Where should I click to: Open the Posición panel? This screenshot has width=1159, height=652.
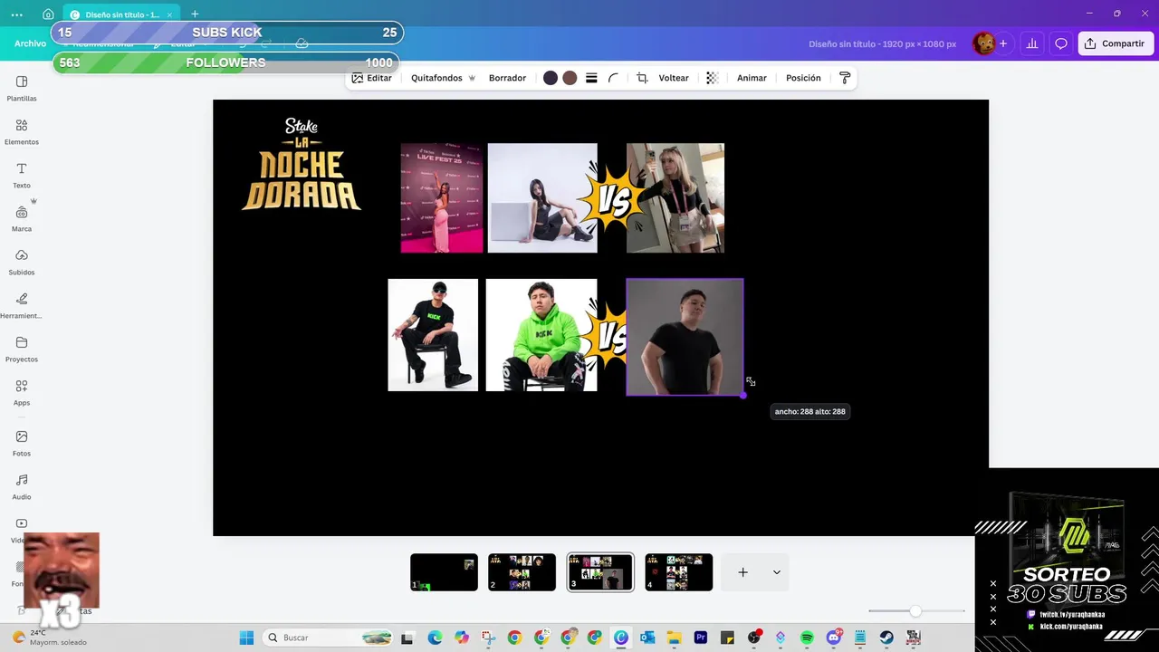[x=803, y=78]
